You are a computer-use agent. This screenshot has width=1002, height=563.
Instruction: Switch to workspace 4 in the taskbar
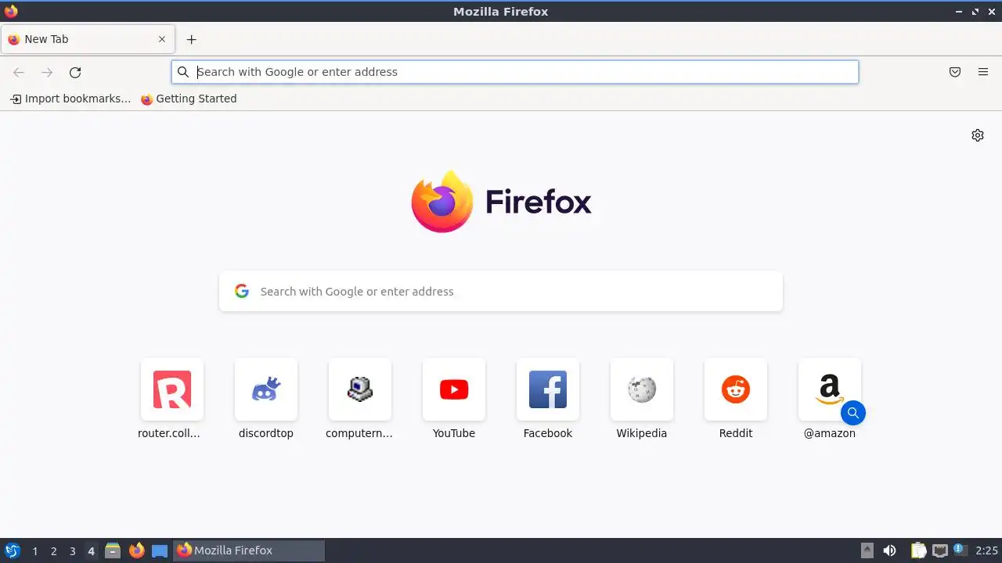point(91,551)
